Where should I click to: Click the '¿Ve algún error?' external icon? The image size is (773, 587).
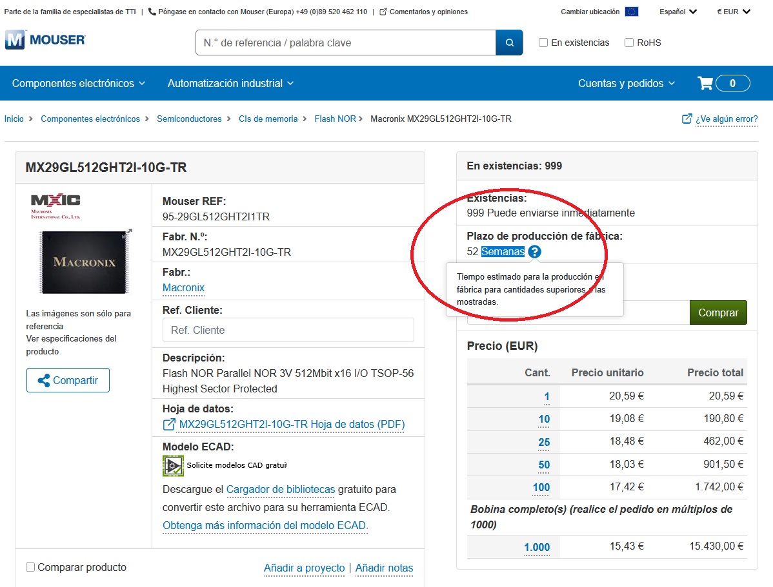click(x=687, y=119)
